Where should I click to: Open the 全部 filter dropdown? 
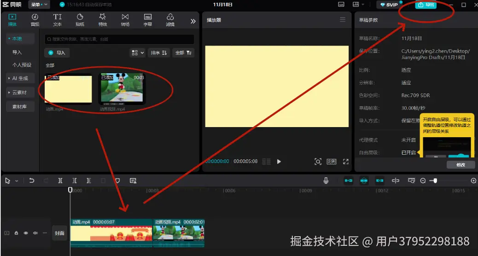tap(183, 53)
